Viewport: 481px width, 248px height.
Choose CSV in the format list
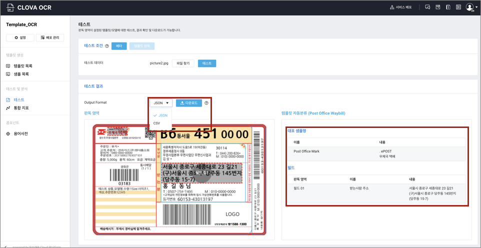coord(161,123)
